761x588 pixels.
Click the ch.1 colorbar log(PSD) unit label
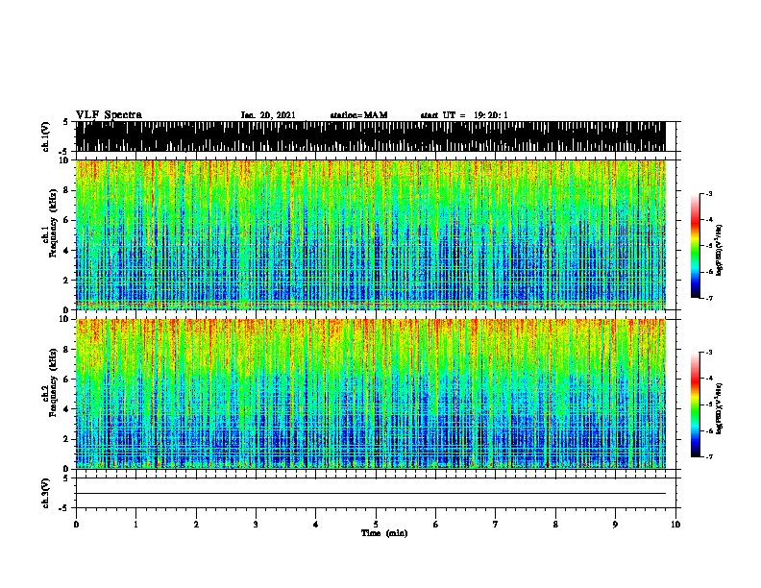719,250
